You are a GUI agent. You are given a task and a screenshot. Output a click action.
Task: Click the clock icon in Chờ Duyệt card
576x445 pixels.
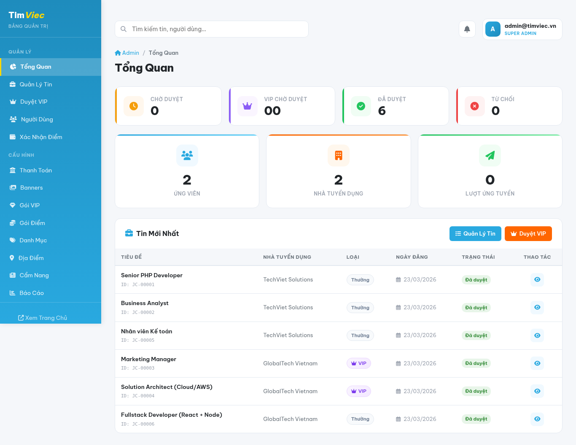(x=134, y=106)
